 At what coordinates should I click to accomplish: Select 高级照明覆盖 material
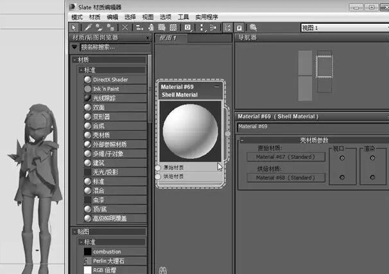pyautogui.click(x=115, y=219)
